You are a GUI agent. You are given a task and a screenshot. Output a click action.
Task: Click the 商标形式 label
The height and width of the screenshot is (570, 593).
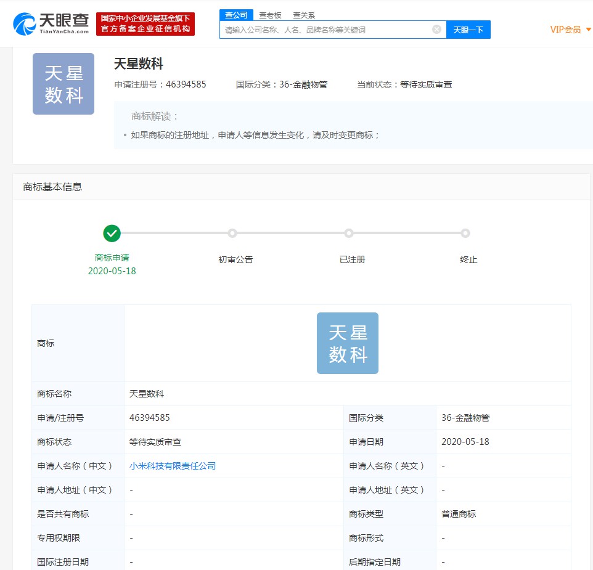(366, 538)
